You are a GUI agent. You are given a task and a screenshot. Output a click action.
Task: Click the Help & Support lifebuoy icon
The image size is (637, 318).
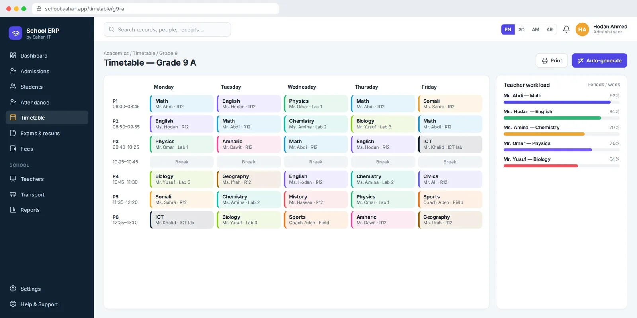coord(13,304)
